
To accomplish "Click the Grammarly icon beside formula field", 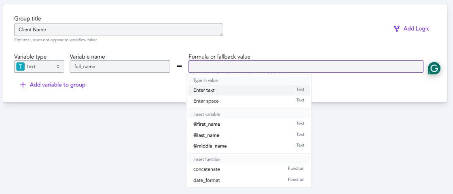I will point(434,68).
